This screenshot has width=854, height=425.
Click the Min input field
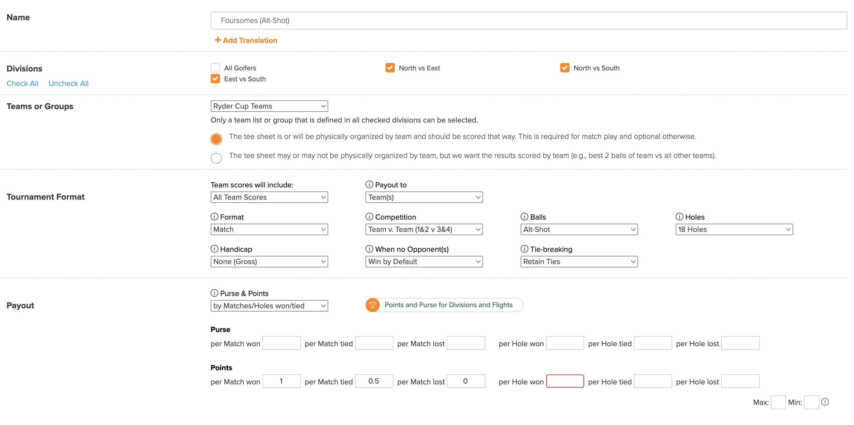[x=811, y=402]
